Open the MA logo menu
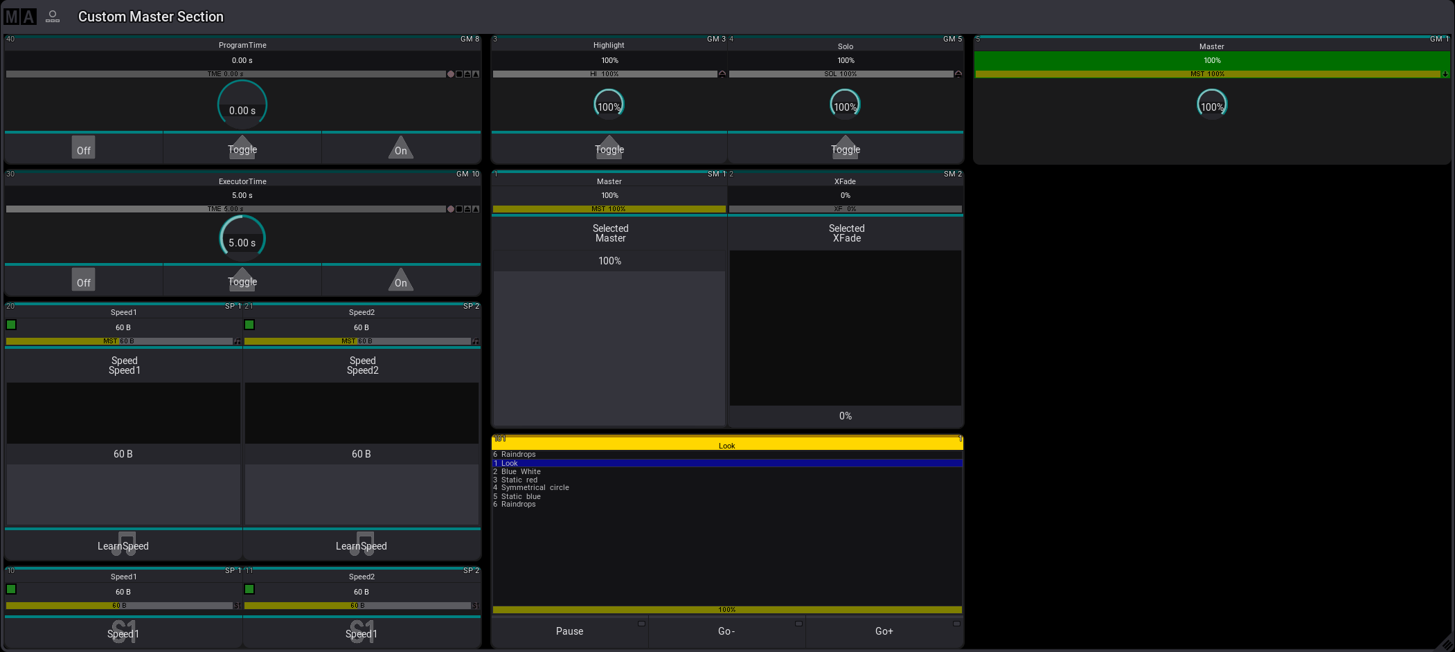 point(19,17)
